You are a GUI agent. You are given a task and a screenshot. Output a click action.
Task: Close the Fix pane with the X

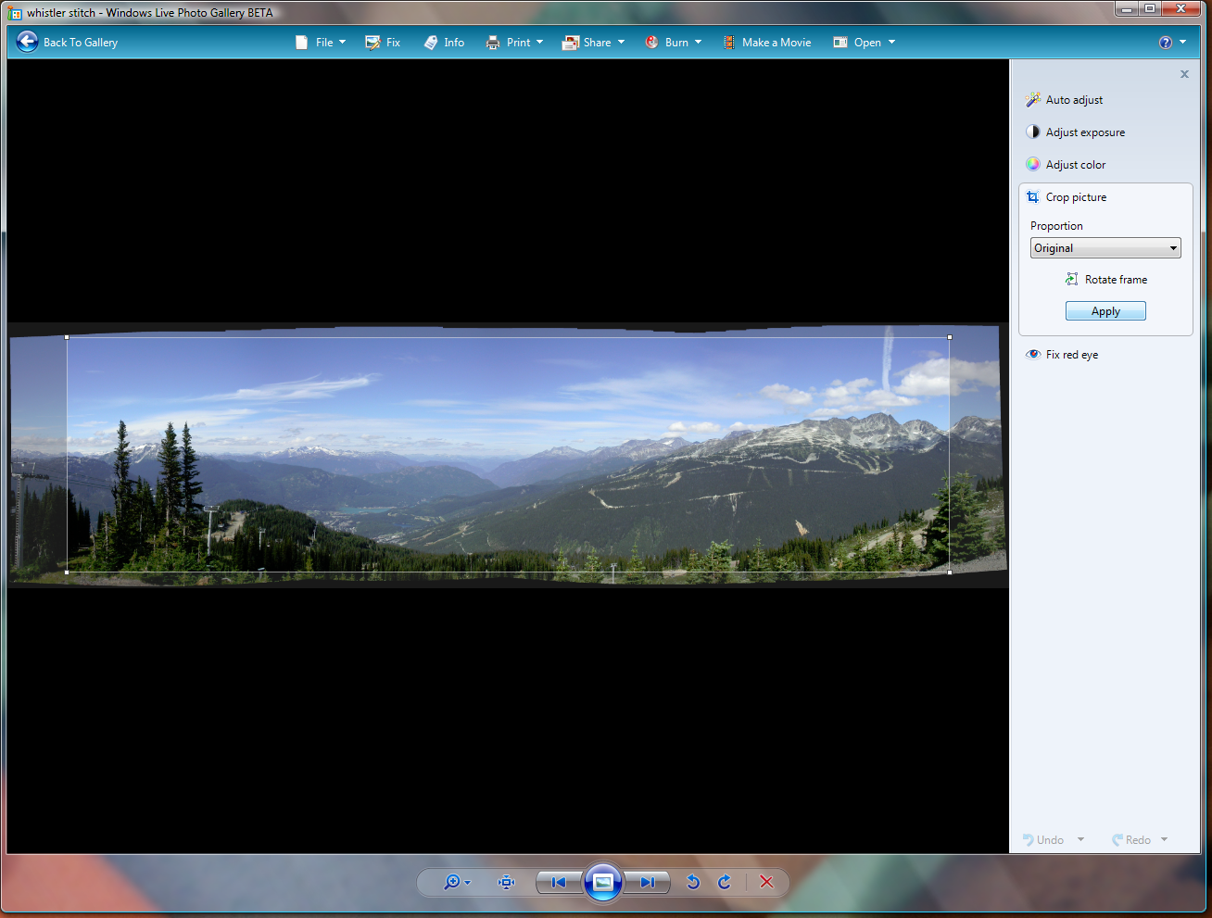point(1184,74)
